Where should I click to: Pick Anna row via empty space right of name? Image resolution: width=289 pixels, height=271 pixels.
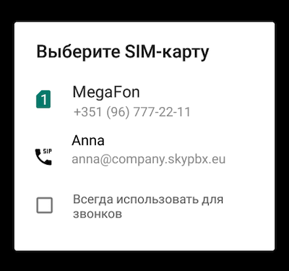coord(189,140)
